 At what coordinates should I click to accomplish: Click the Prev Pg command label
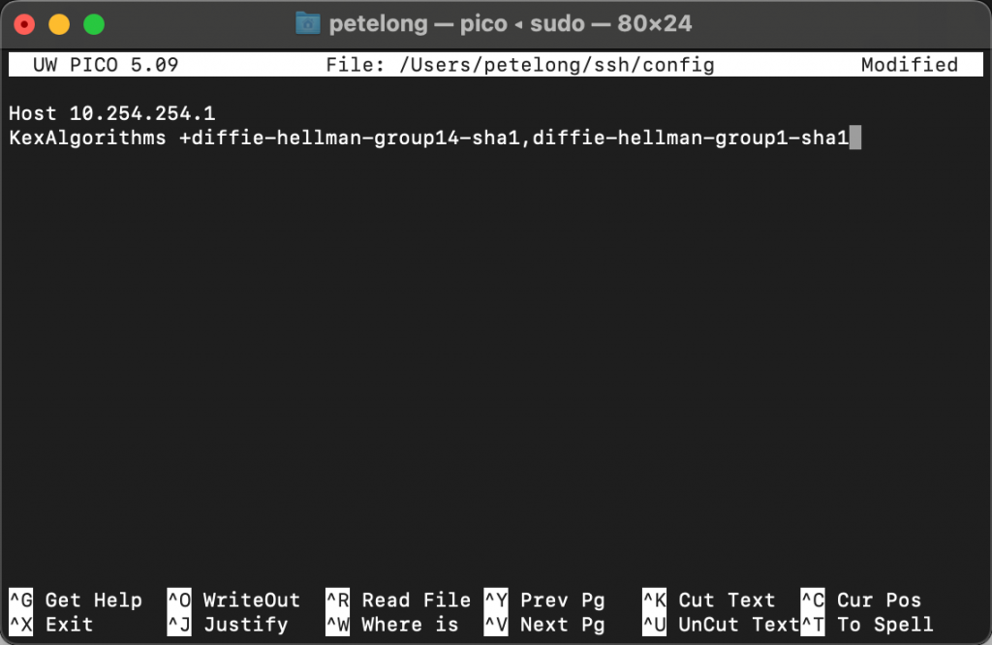point(563,599)
